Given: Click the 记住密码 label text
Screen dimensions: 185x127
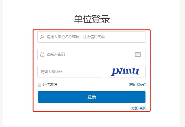Looking at the screenshot, I should (50, 85).
